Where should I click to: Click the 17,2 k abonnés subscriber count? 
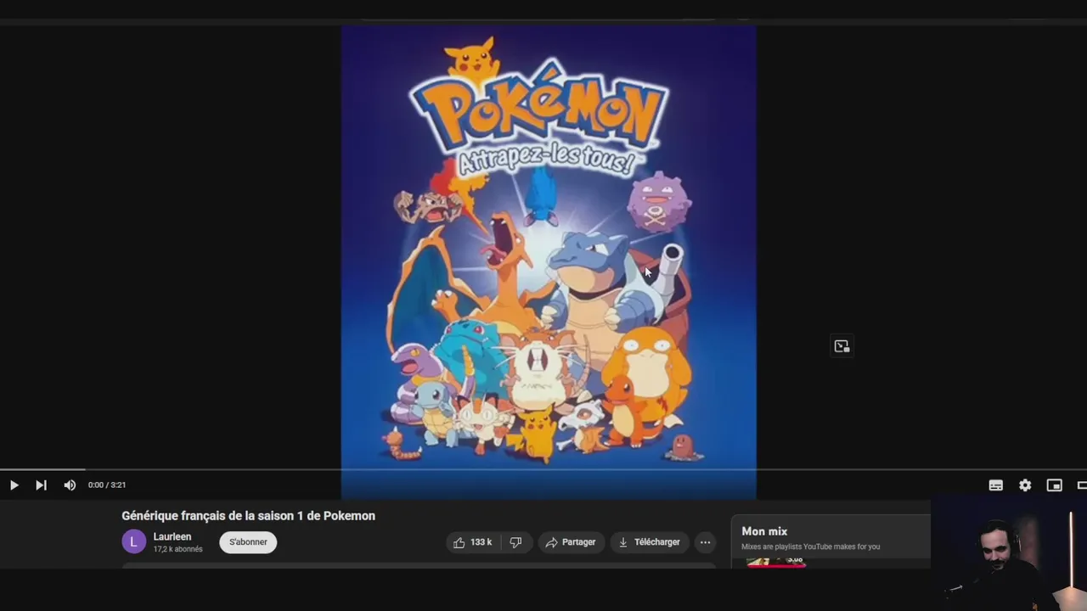click(x=178, y=550)
